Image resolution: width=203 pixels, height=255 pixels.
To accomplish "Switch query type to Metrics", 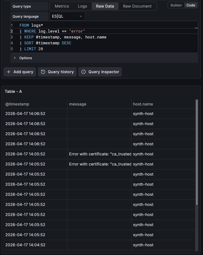I will pos(62,6).
